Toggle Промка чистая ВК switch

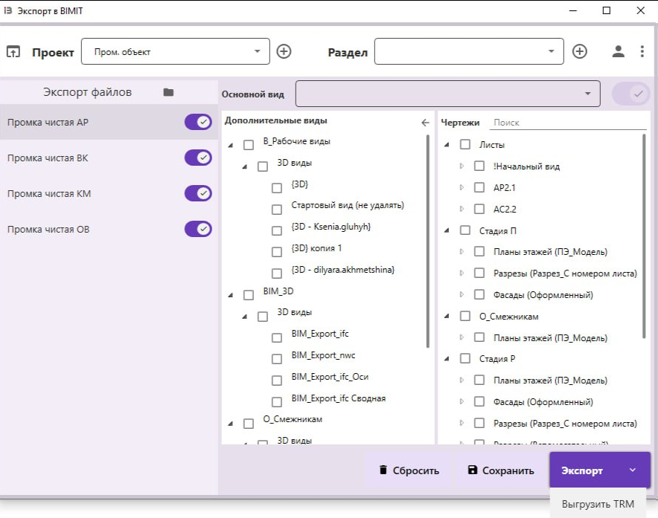(x=198, y=158)
